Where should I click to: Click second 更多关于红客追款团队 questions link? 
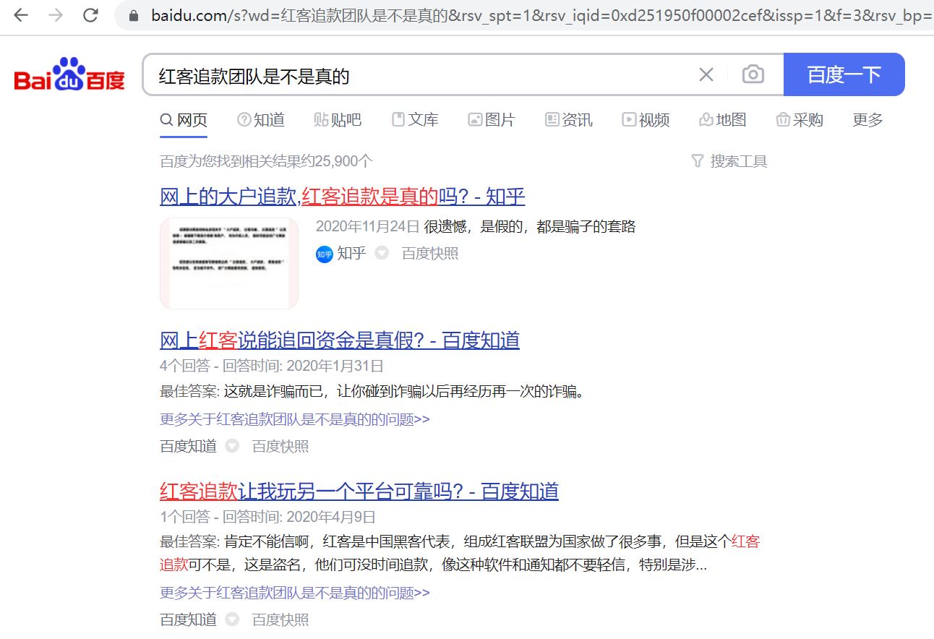(295, 593)
